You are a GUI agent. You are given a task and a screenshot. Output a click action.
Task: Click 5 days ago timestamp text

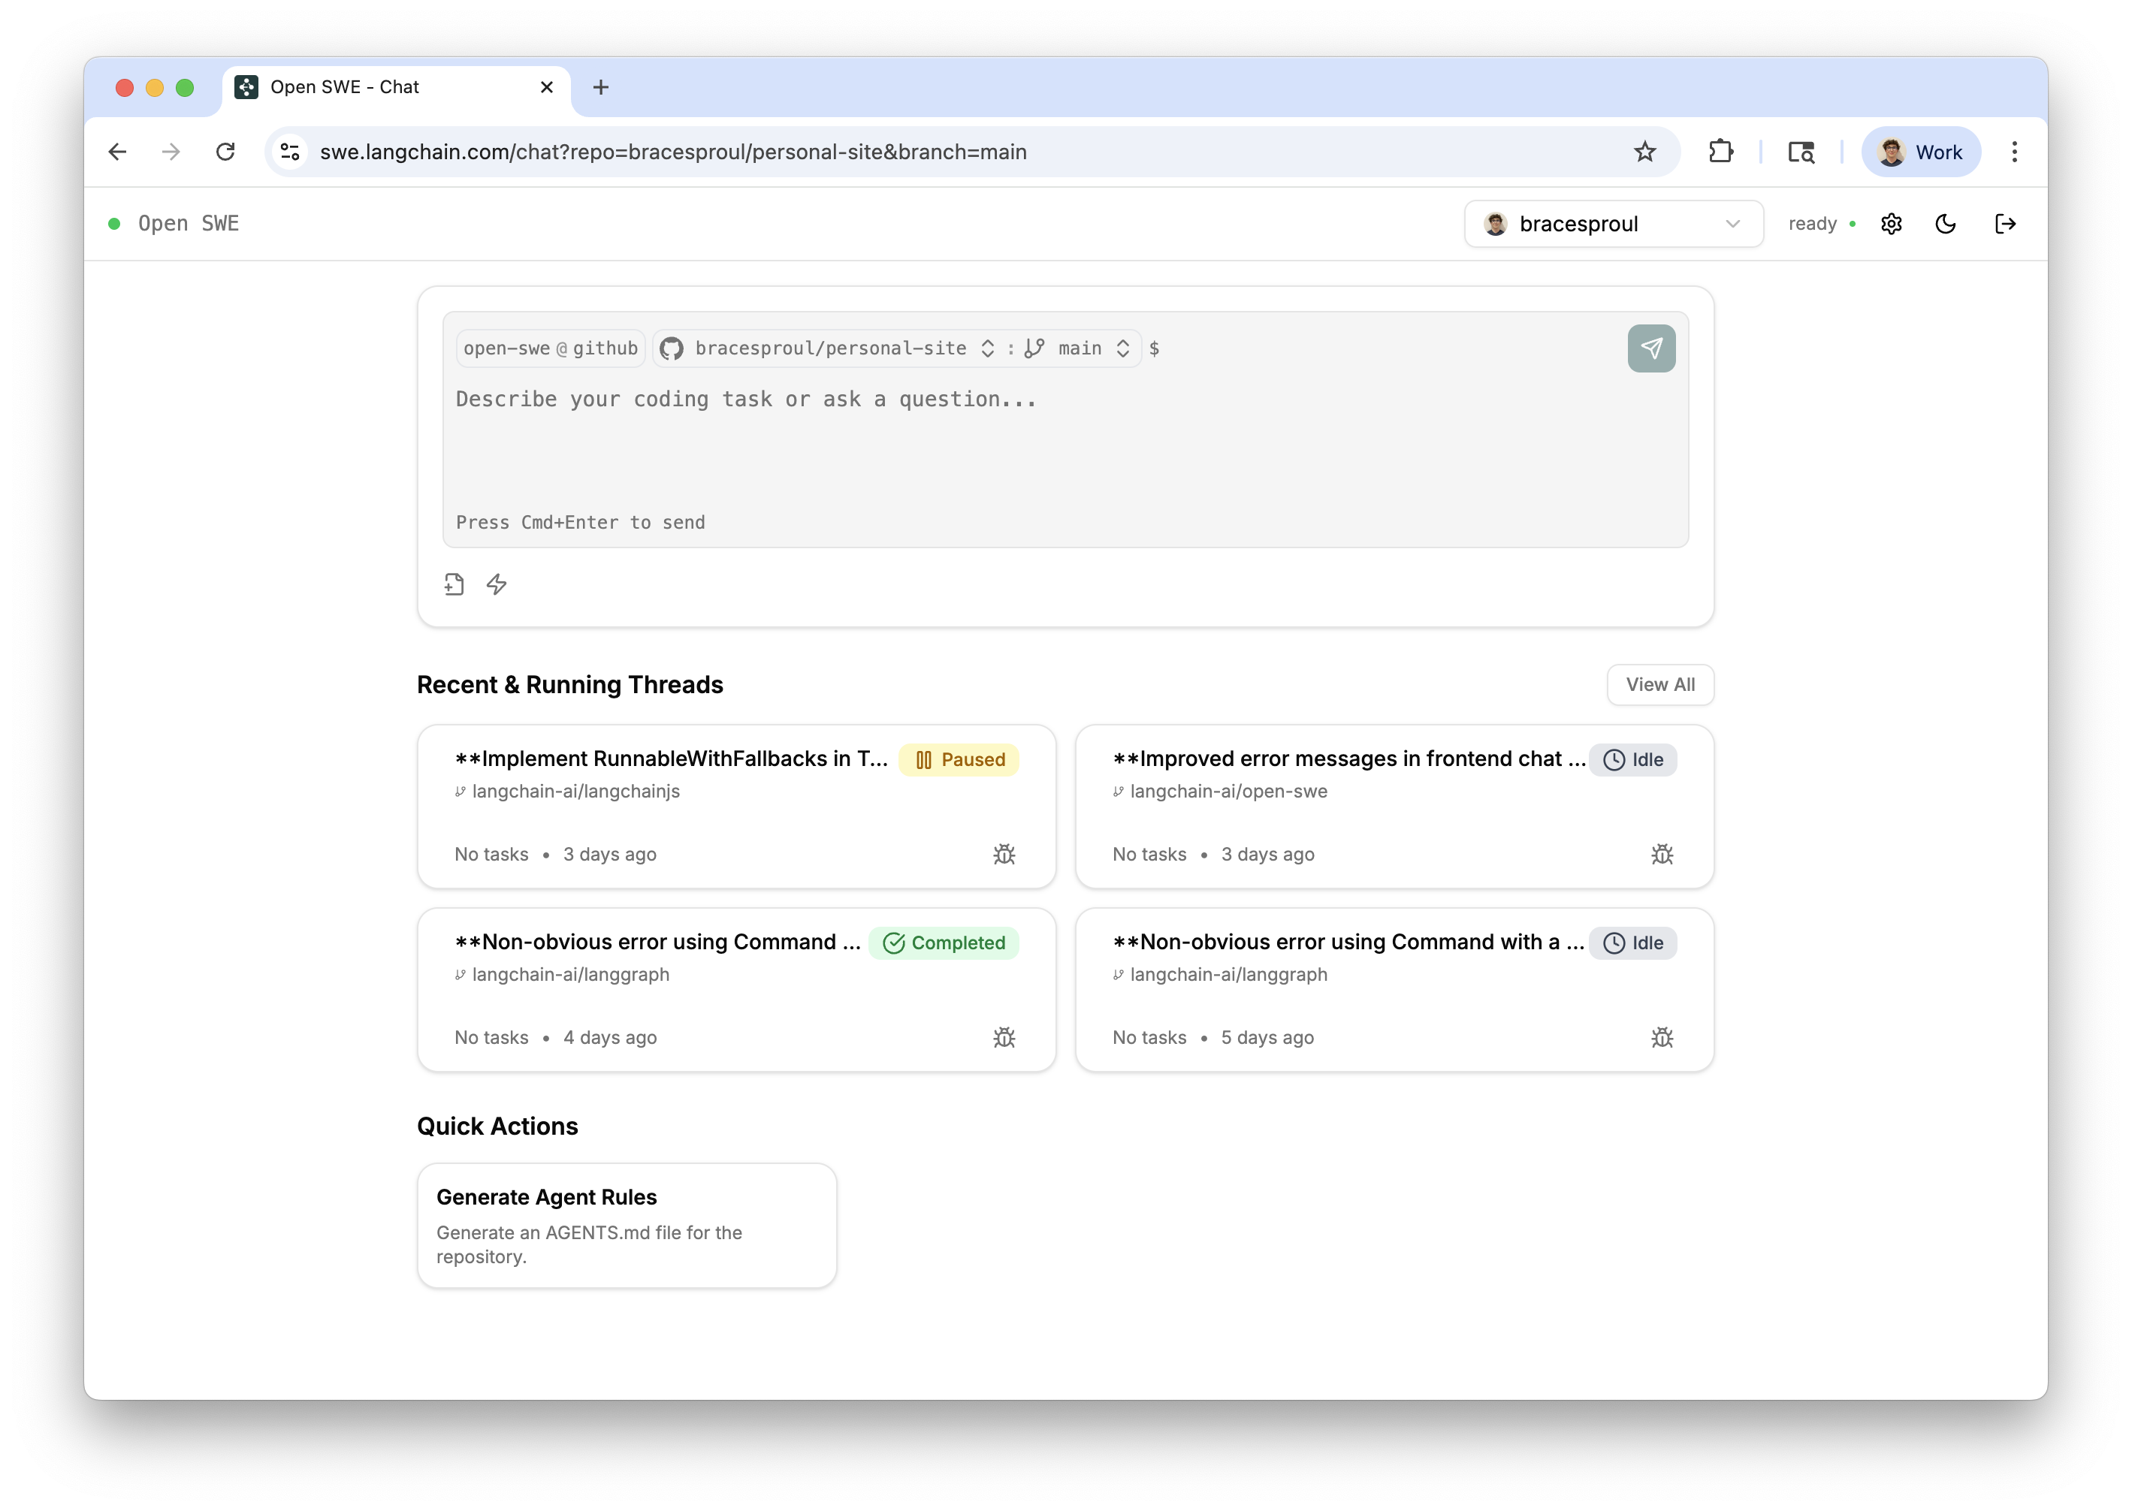point(1267,1037)
